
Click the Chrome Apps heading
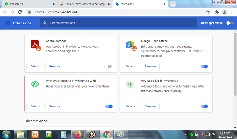click(36, 121)
